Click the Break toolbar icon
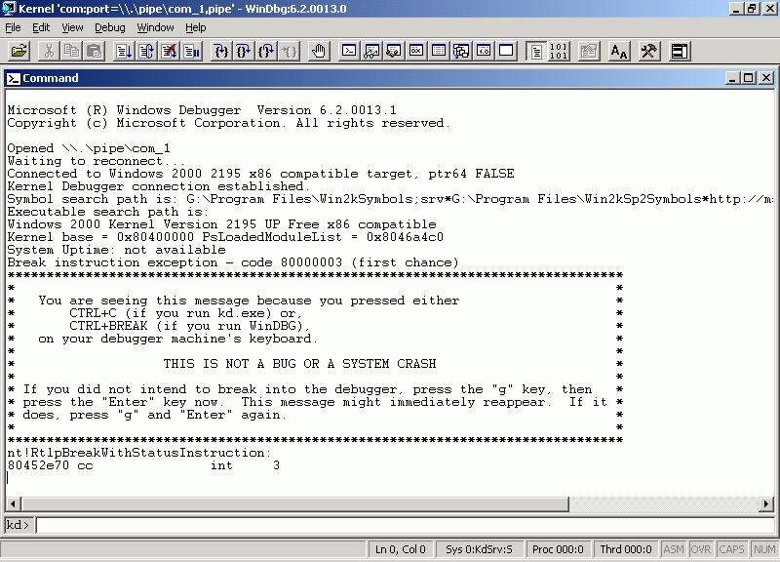The image size is (780, 562). [x=191, y=51]
